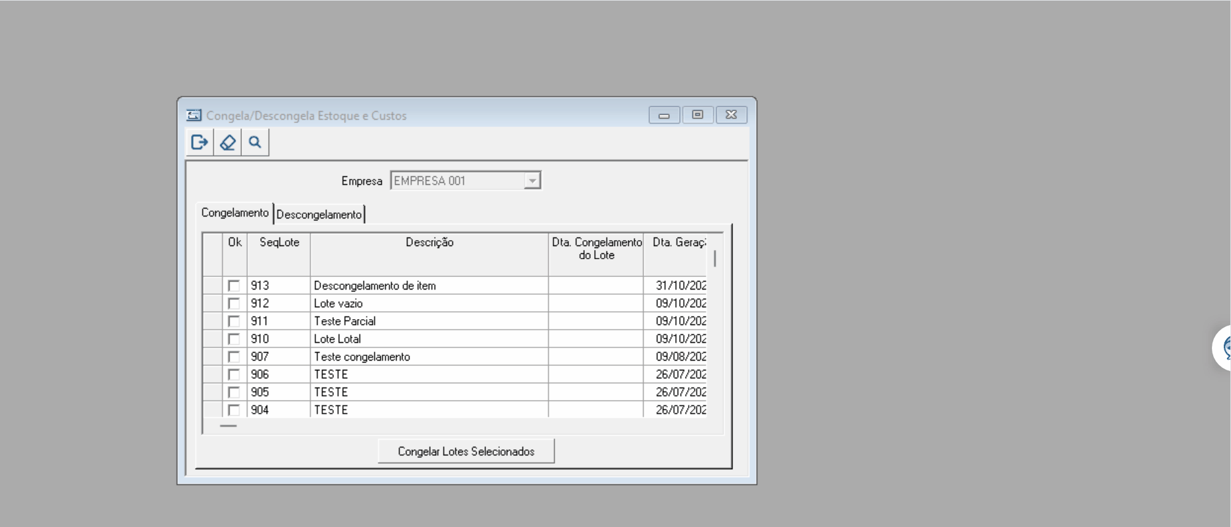Click the horizontal scrollbar thumb below grid

click(228, 426)
